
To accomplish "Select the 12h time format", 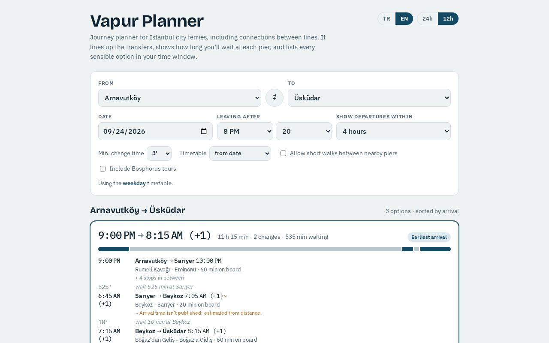I will 448,19.
